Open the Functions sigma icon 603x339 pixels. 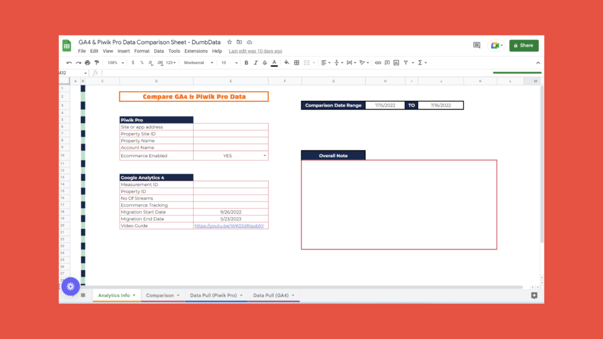(x=420, y=62)
